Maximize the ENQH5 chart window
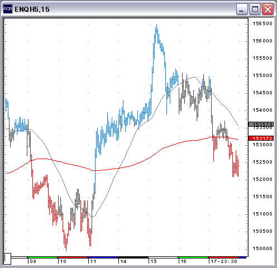Screen dimensions: 277x268 pyautogui.click(x=255, y=9)
